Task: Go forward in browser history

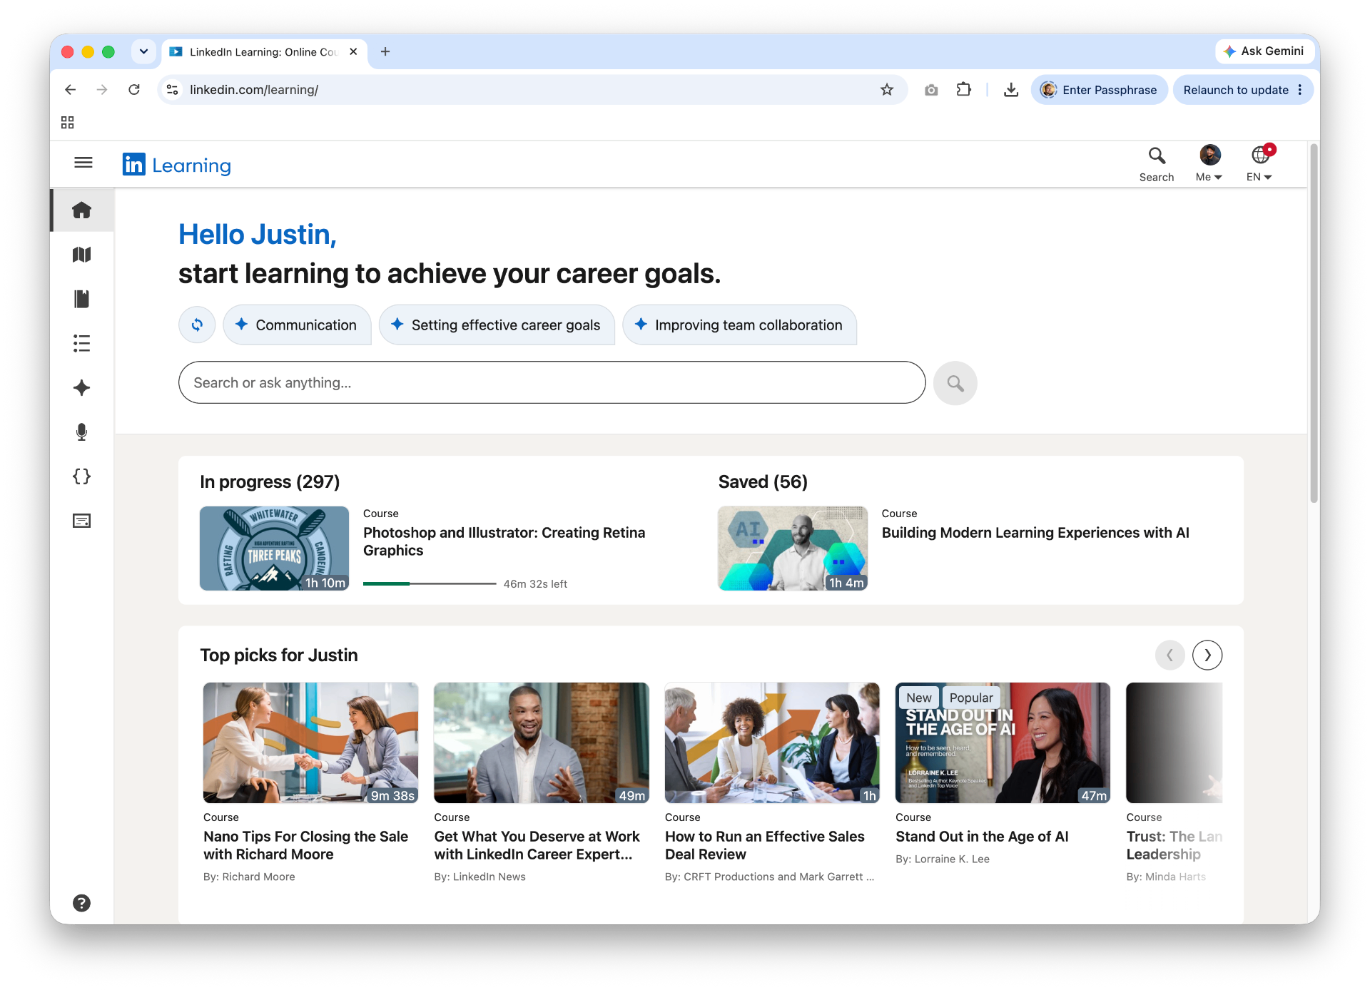Action: [102, 90]
